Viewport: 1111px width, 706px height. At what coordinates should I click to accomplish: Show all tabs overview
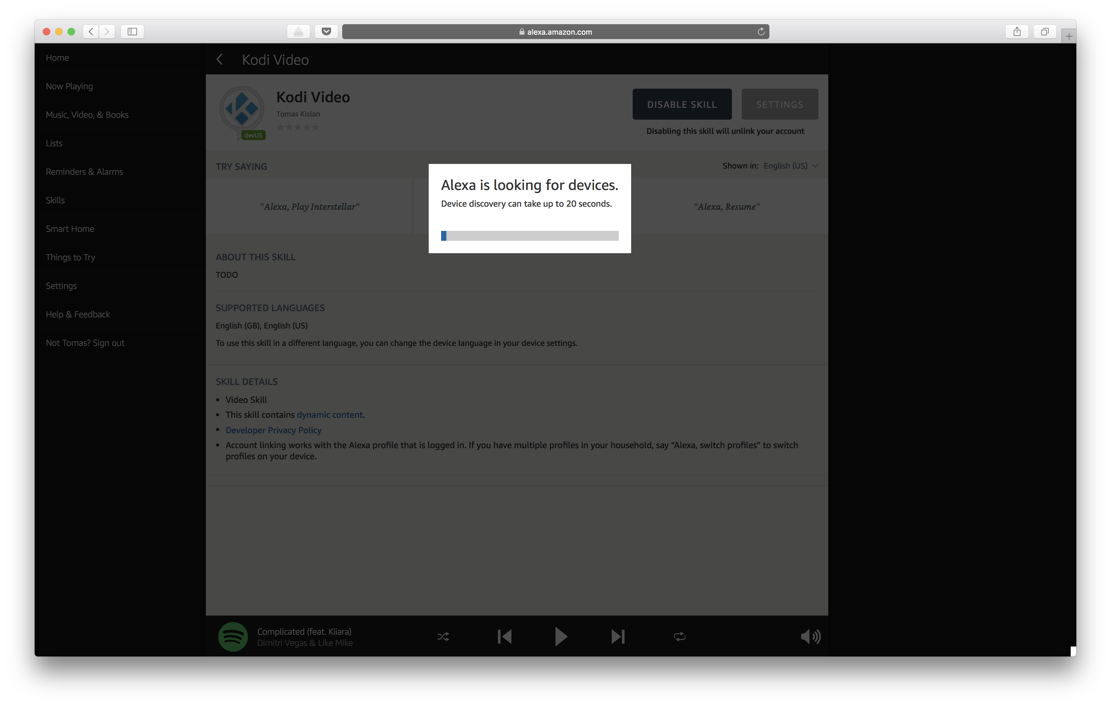[1045, 31]
